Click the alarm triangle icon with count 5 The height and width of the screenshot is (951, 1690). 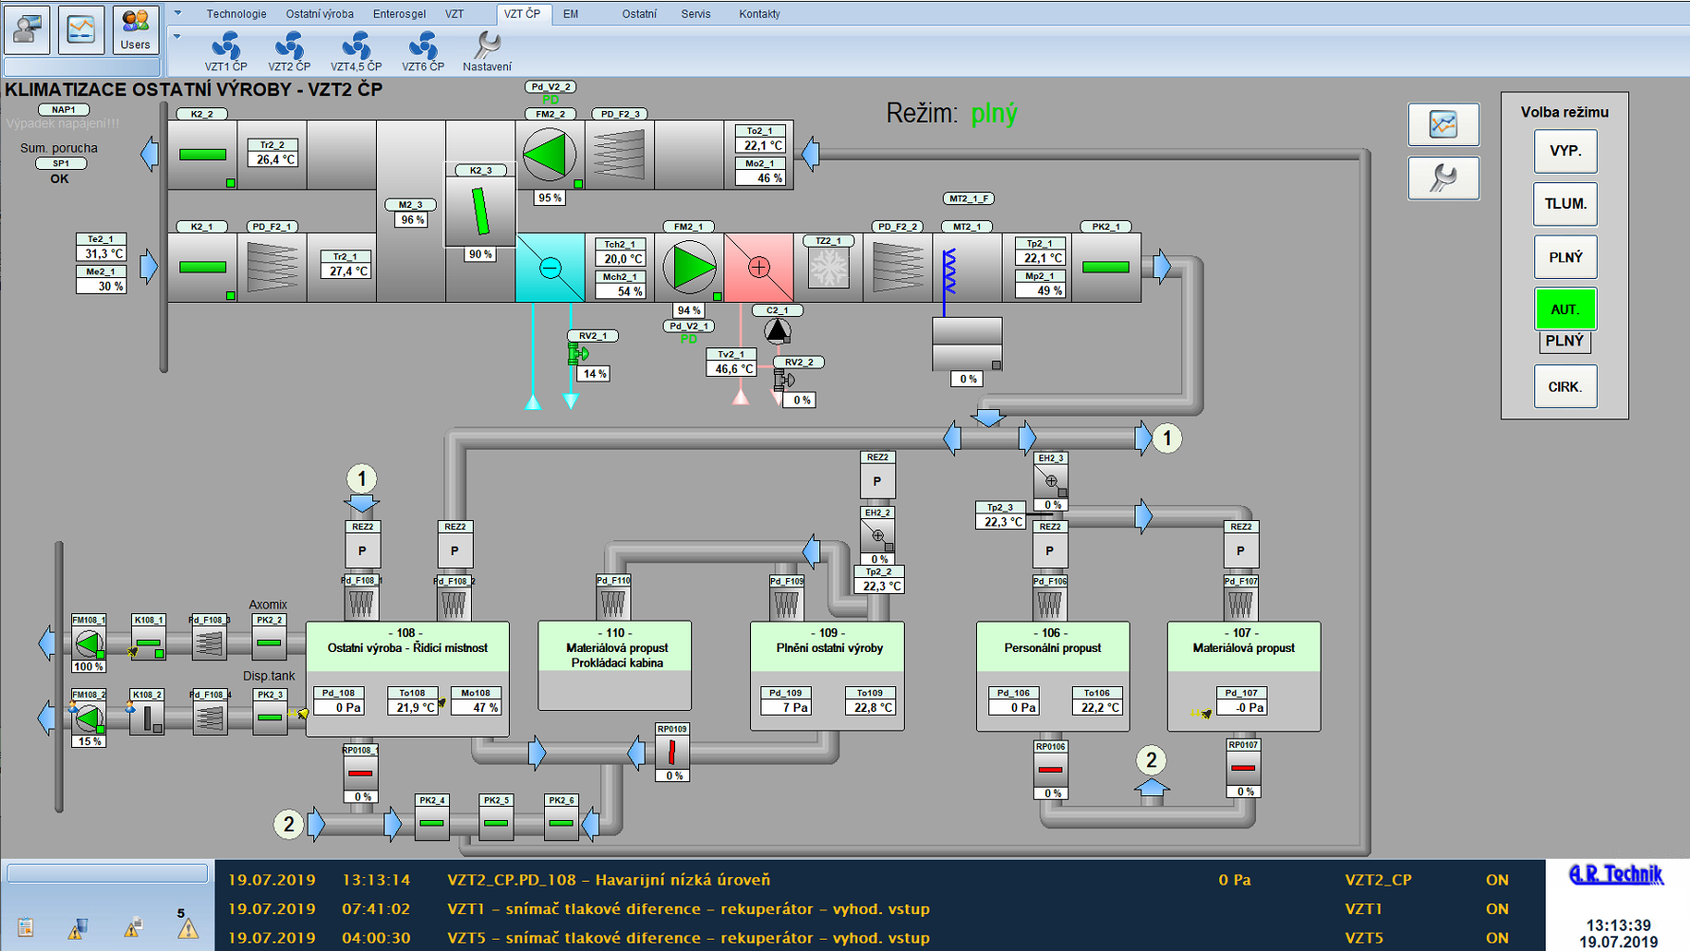click(187, 927)
